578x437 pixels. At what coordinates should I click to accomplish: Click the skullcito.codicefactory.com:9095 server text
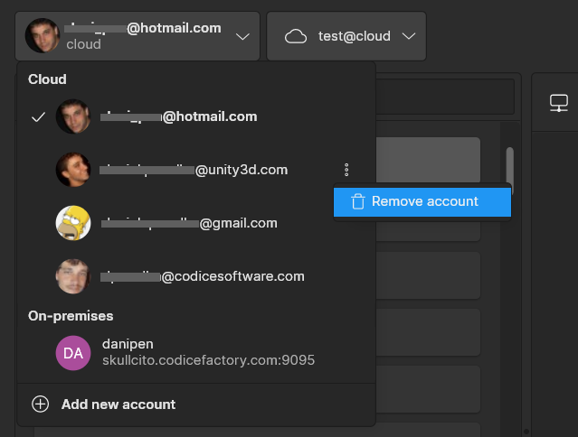(x=208, y=360)
